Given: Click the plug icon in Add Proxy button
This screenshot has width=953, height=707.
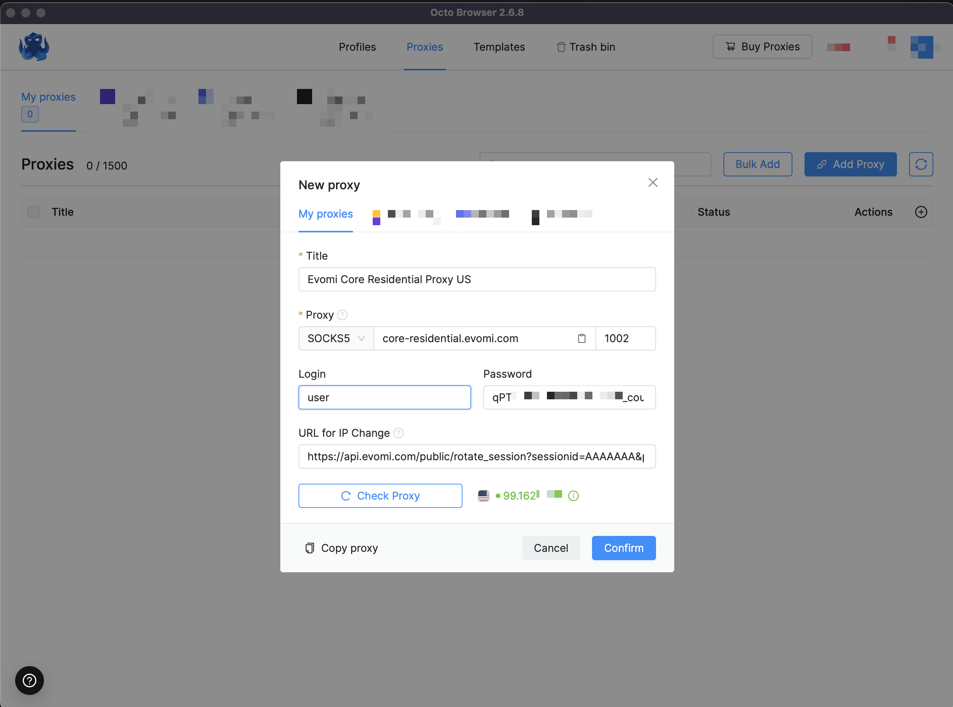Looking at the screenshot, I should coord(822,164).
